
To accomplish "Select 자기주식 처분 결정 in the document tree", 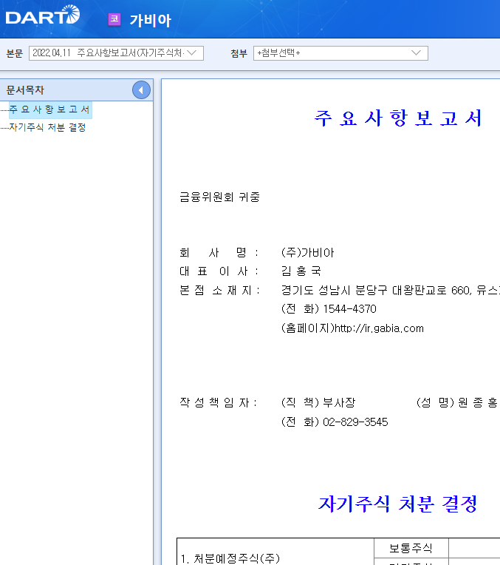I will pyautogui.click(x=47, y=127).
